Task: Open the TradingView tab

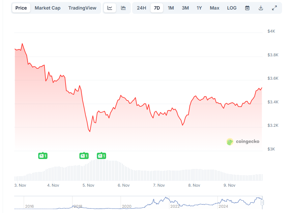Action: 82,8
